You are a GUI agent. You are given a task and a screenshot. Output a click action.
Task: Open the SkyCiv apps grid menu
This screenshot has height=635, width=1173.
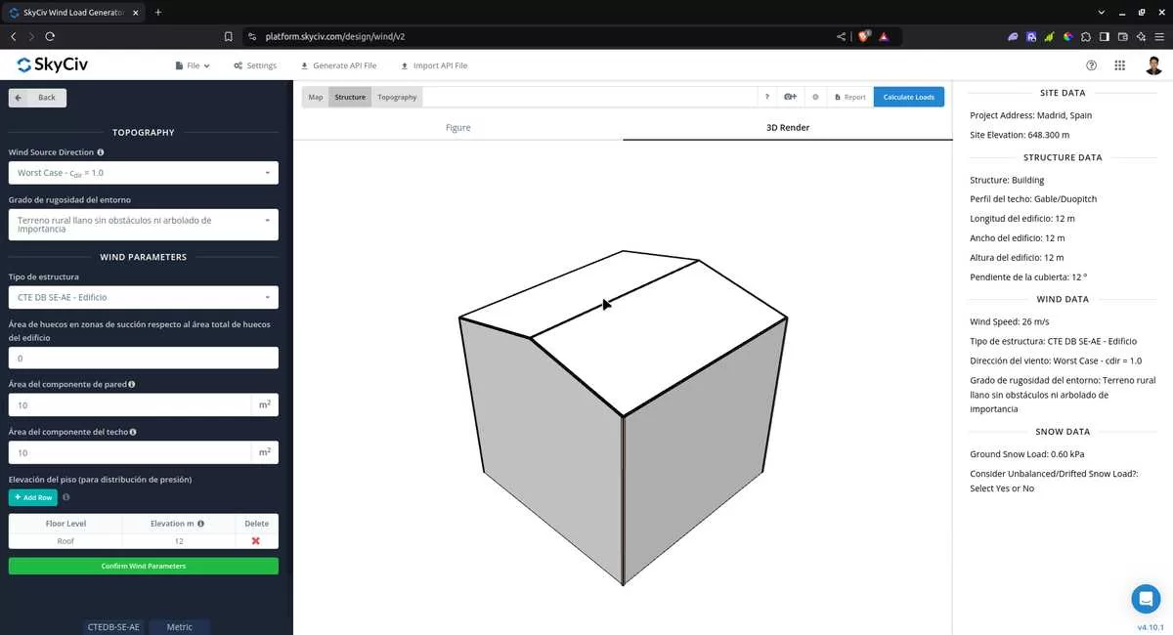pyautogui.click(x=1120, y=65)
